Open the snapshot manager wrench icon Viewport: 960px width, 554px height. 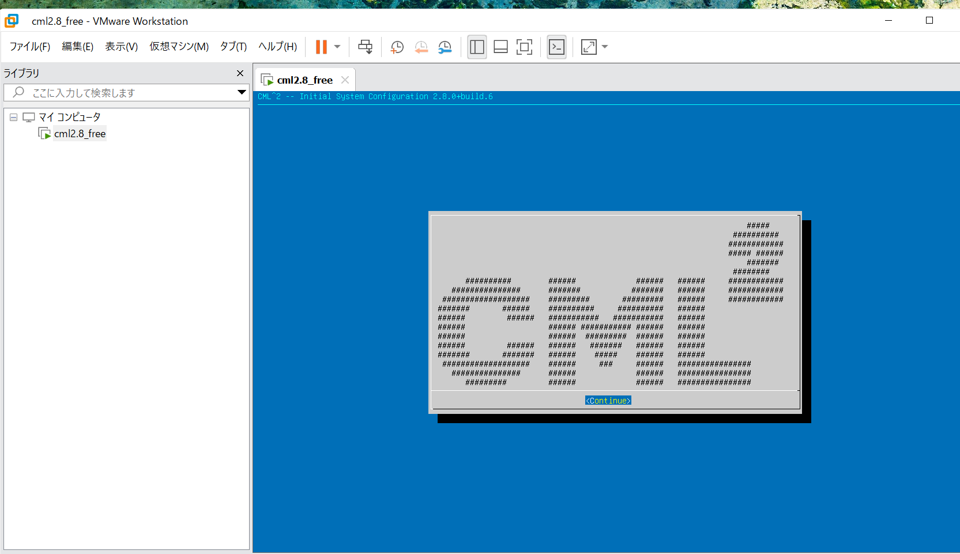pos(445,47)
